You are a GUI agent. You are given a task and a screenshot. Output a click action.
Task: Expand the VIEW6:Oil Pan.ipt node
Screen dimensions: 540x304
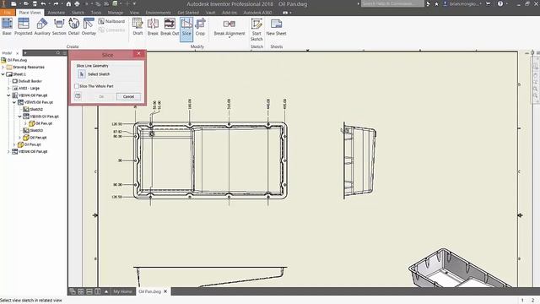pyautogui.click(x=8, y=151)
